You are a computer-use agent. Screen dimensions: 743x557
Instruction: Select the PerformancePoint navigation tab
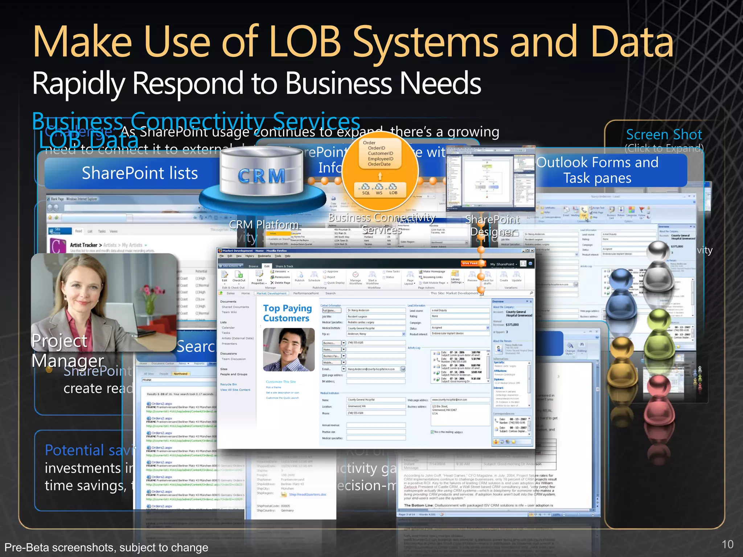306,293
